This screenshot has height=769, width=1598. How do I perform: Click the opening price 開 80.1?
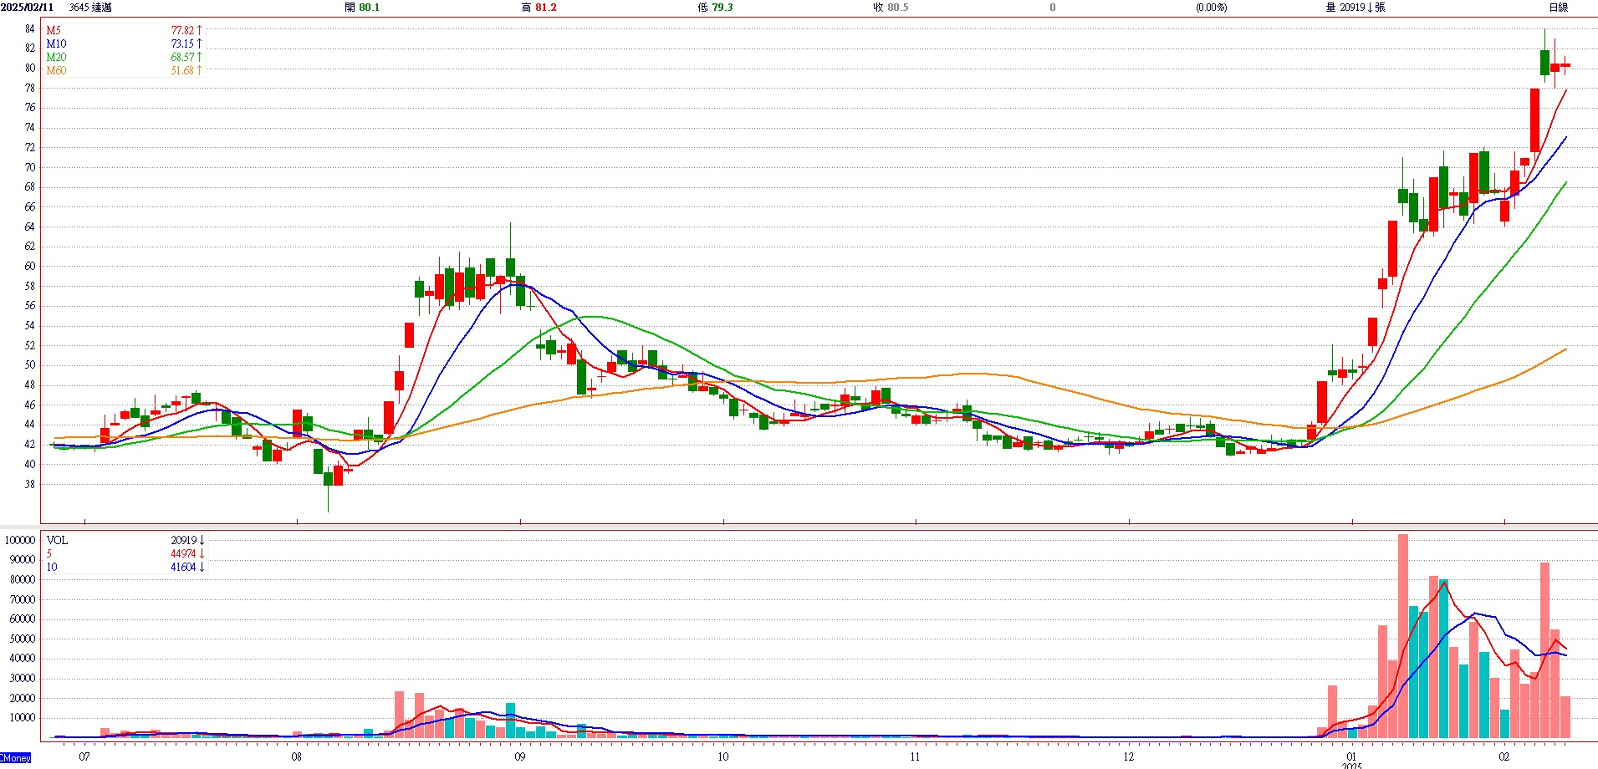[362, 8]
